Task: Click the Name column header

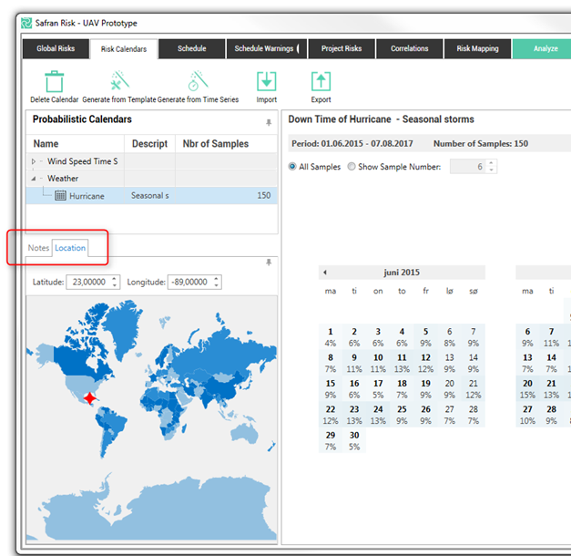Action: coord(76,144)
